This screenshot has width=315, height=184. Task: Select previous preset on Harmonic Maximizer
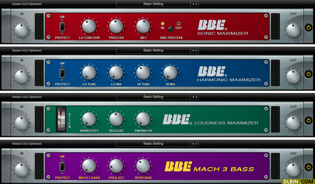(193, 50)
